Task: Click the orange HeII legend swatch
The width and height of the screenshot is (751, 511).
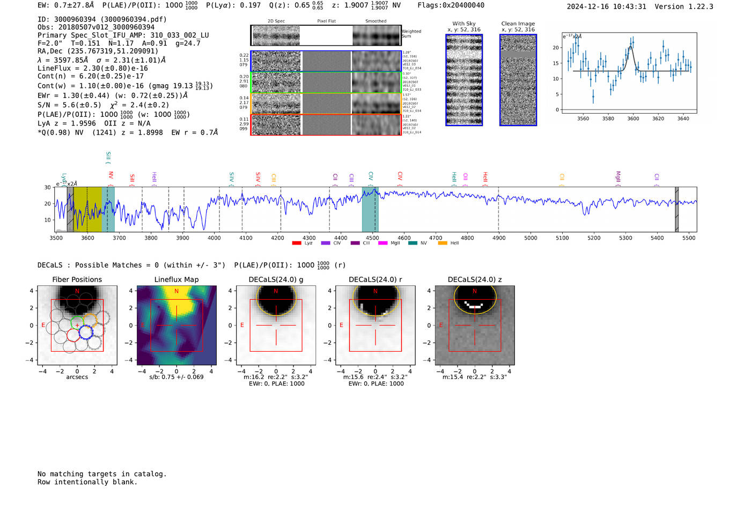Action: tap(443, 243)
